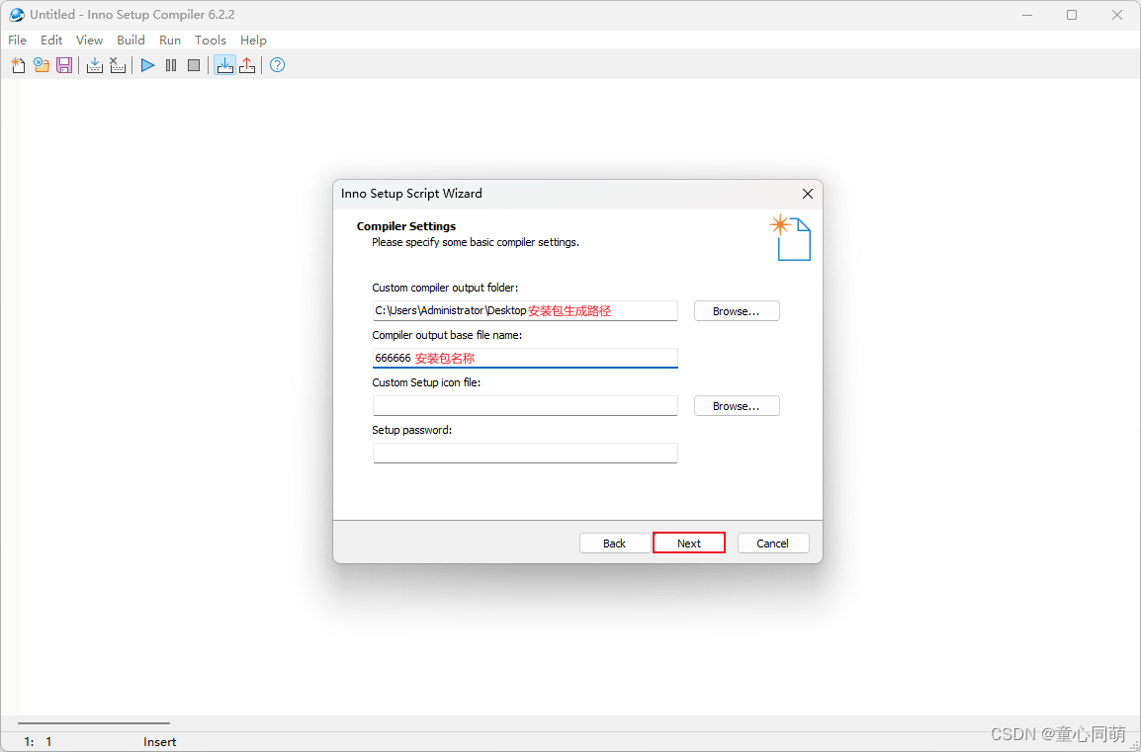Focus the Setup password field
The width and height of the screenshot is (1141, 752).
click(x=525, y=453)
